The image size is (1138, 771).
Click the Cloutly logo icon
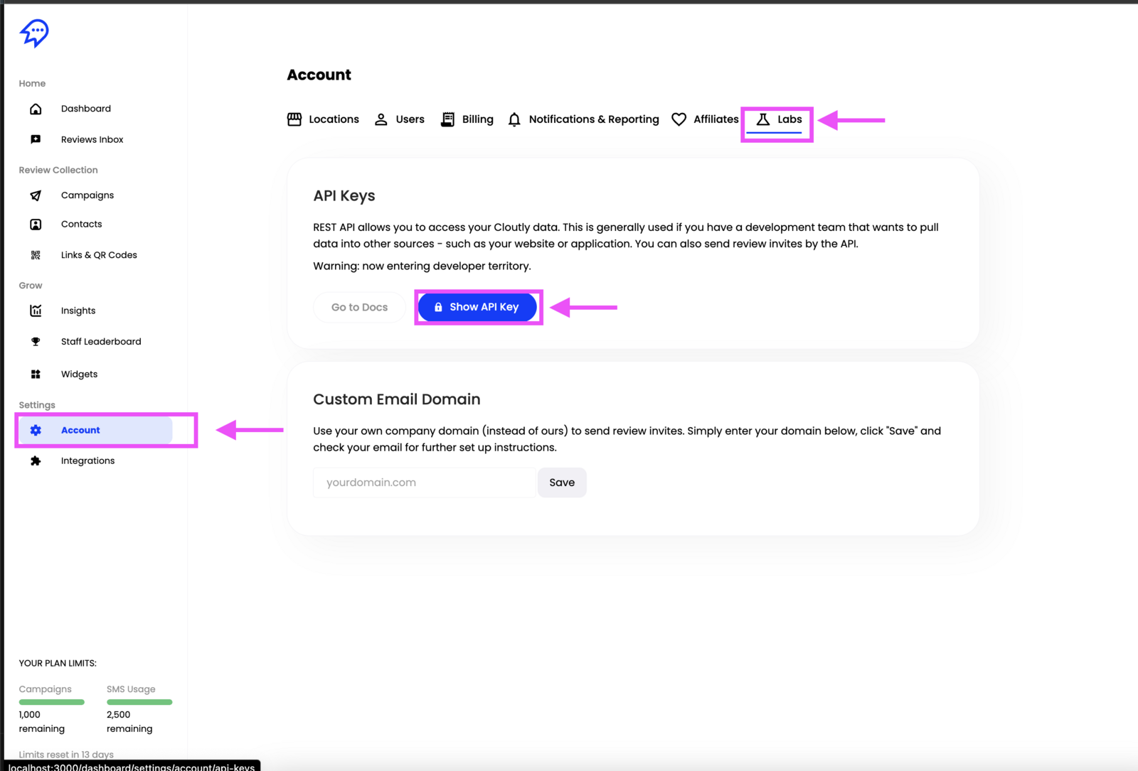pyautogui.click(x=34, y=33)
